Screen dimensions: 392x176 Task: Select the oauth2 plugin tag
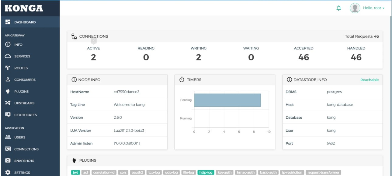pyautogui.click(x=137, y=173)
